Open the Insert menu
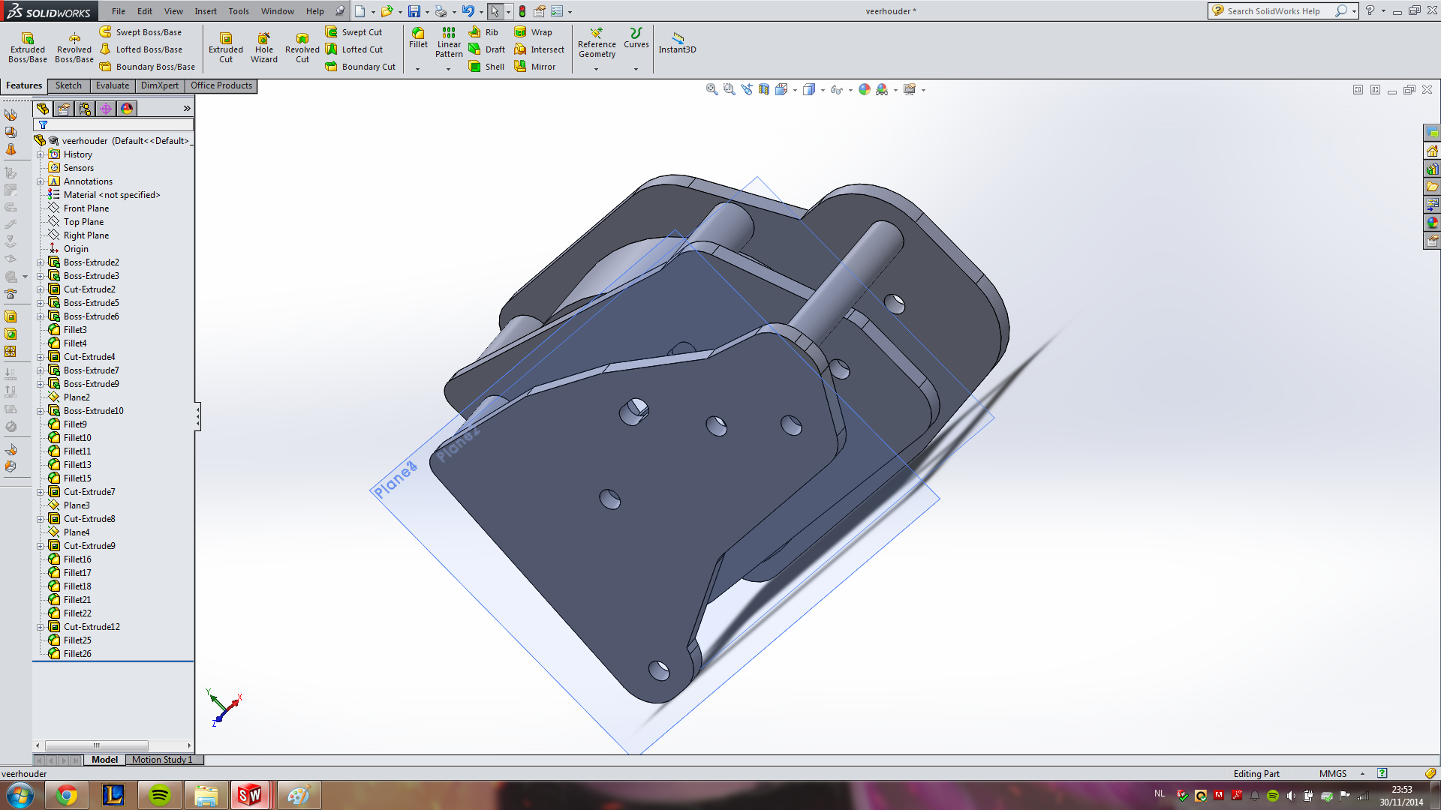This screenshot has height=810, width=1441. coord(206,11)
